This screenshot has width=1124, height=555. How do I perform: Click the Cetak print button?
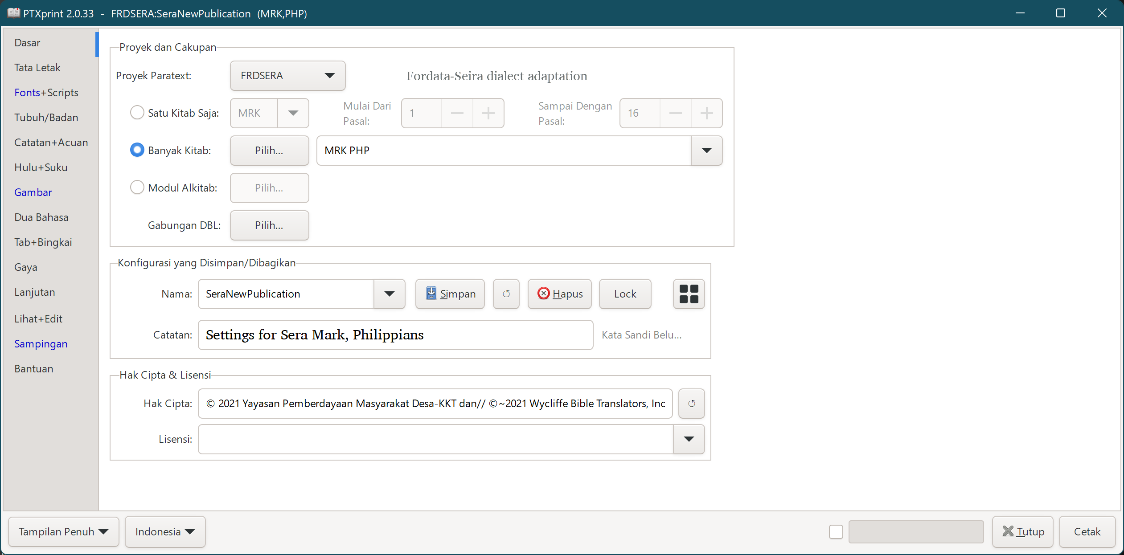pos(1087,532)
